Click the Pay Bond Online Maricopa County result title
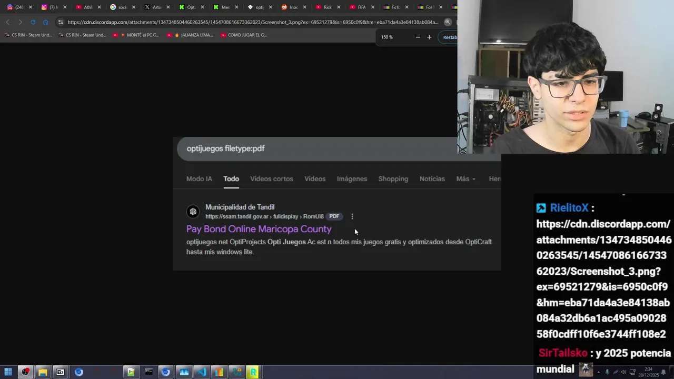The image size is (674, 379). point(259,229)
